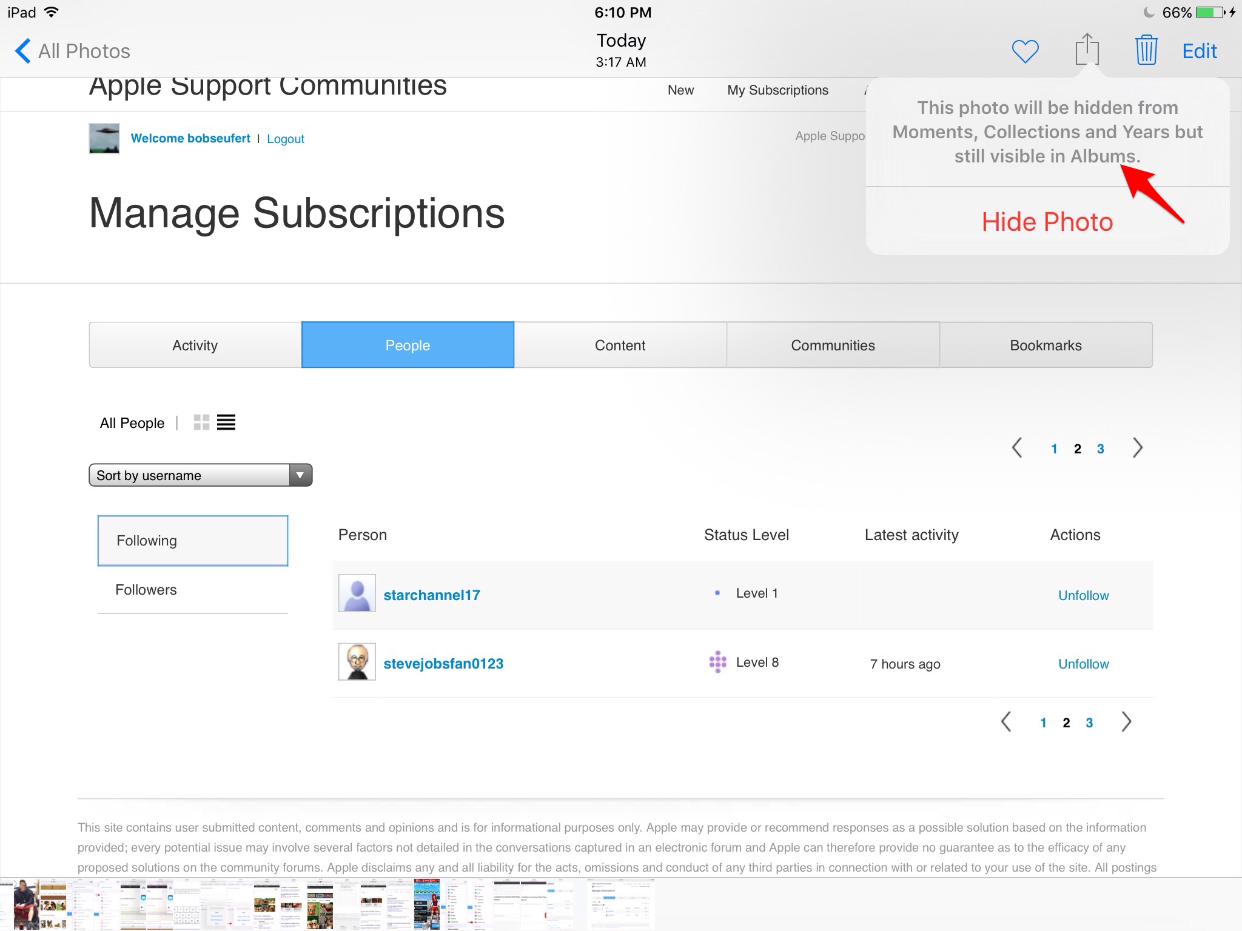Select the Following filter
This screenshot has height=931, width=1242.
147,540
